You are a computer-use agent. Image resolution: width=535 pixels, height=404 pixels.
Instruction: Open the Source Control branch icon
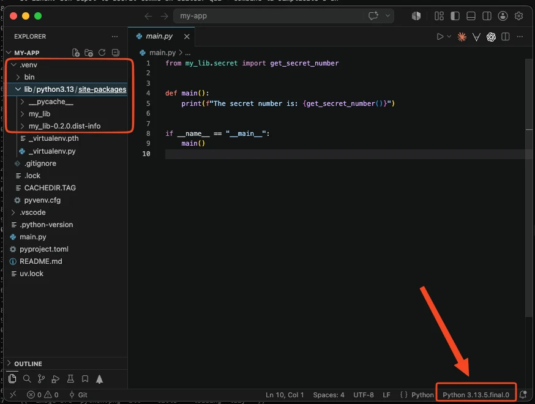[x=41, y=379]
